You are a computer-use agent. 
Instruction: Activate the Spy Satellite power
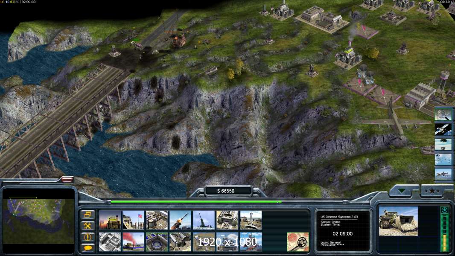[x=443, y=129]
